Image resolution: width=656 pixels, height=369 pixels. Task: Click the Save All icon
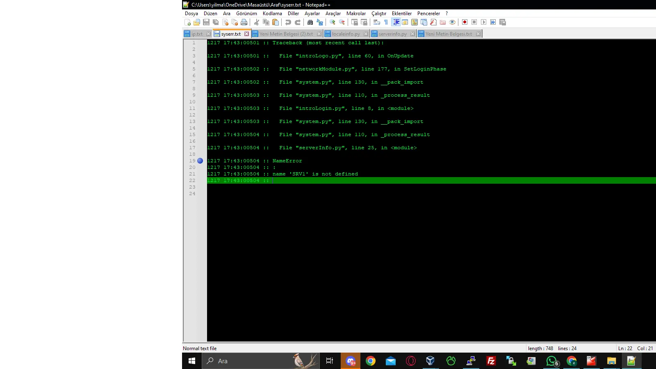[x=216, y=22]
